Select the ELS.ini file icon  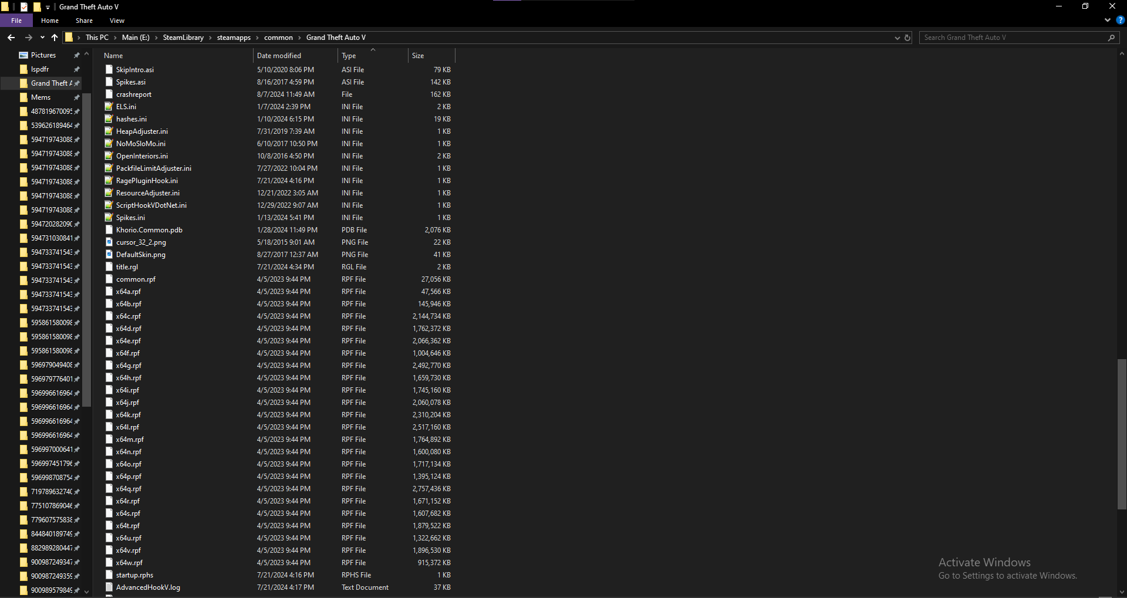pos(109,107)
